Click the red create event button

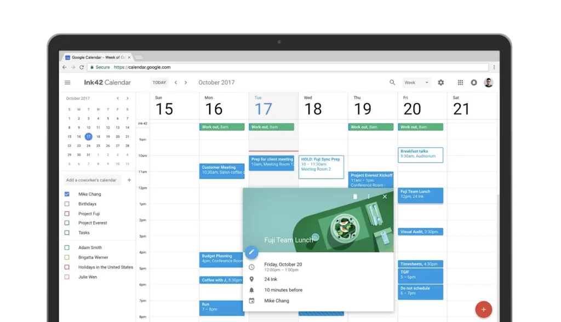(483, 309)
